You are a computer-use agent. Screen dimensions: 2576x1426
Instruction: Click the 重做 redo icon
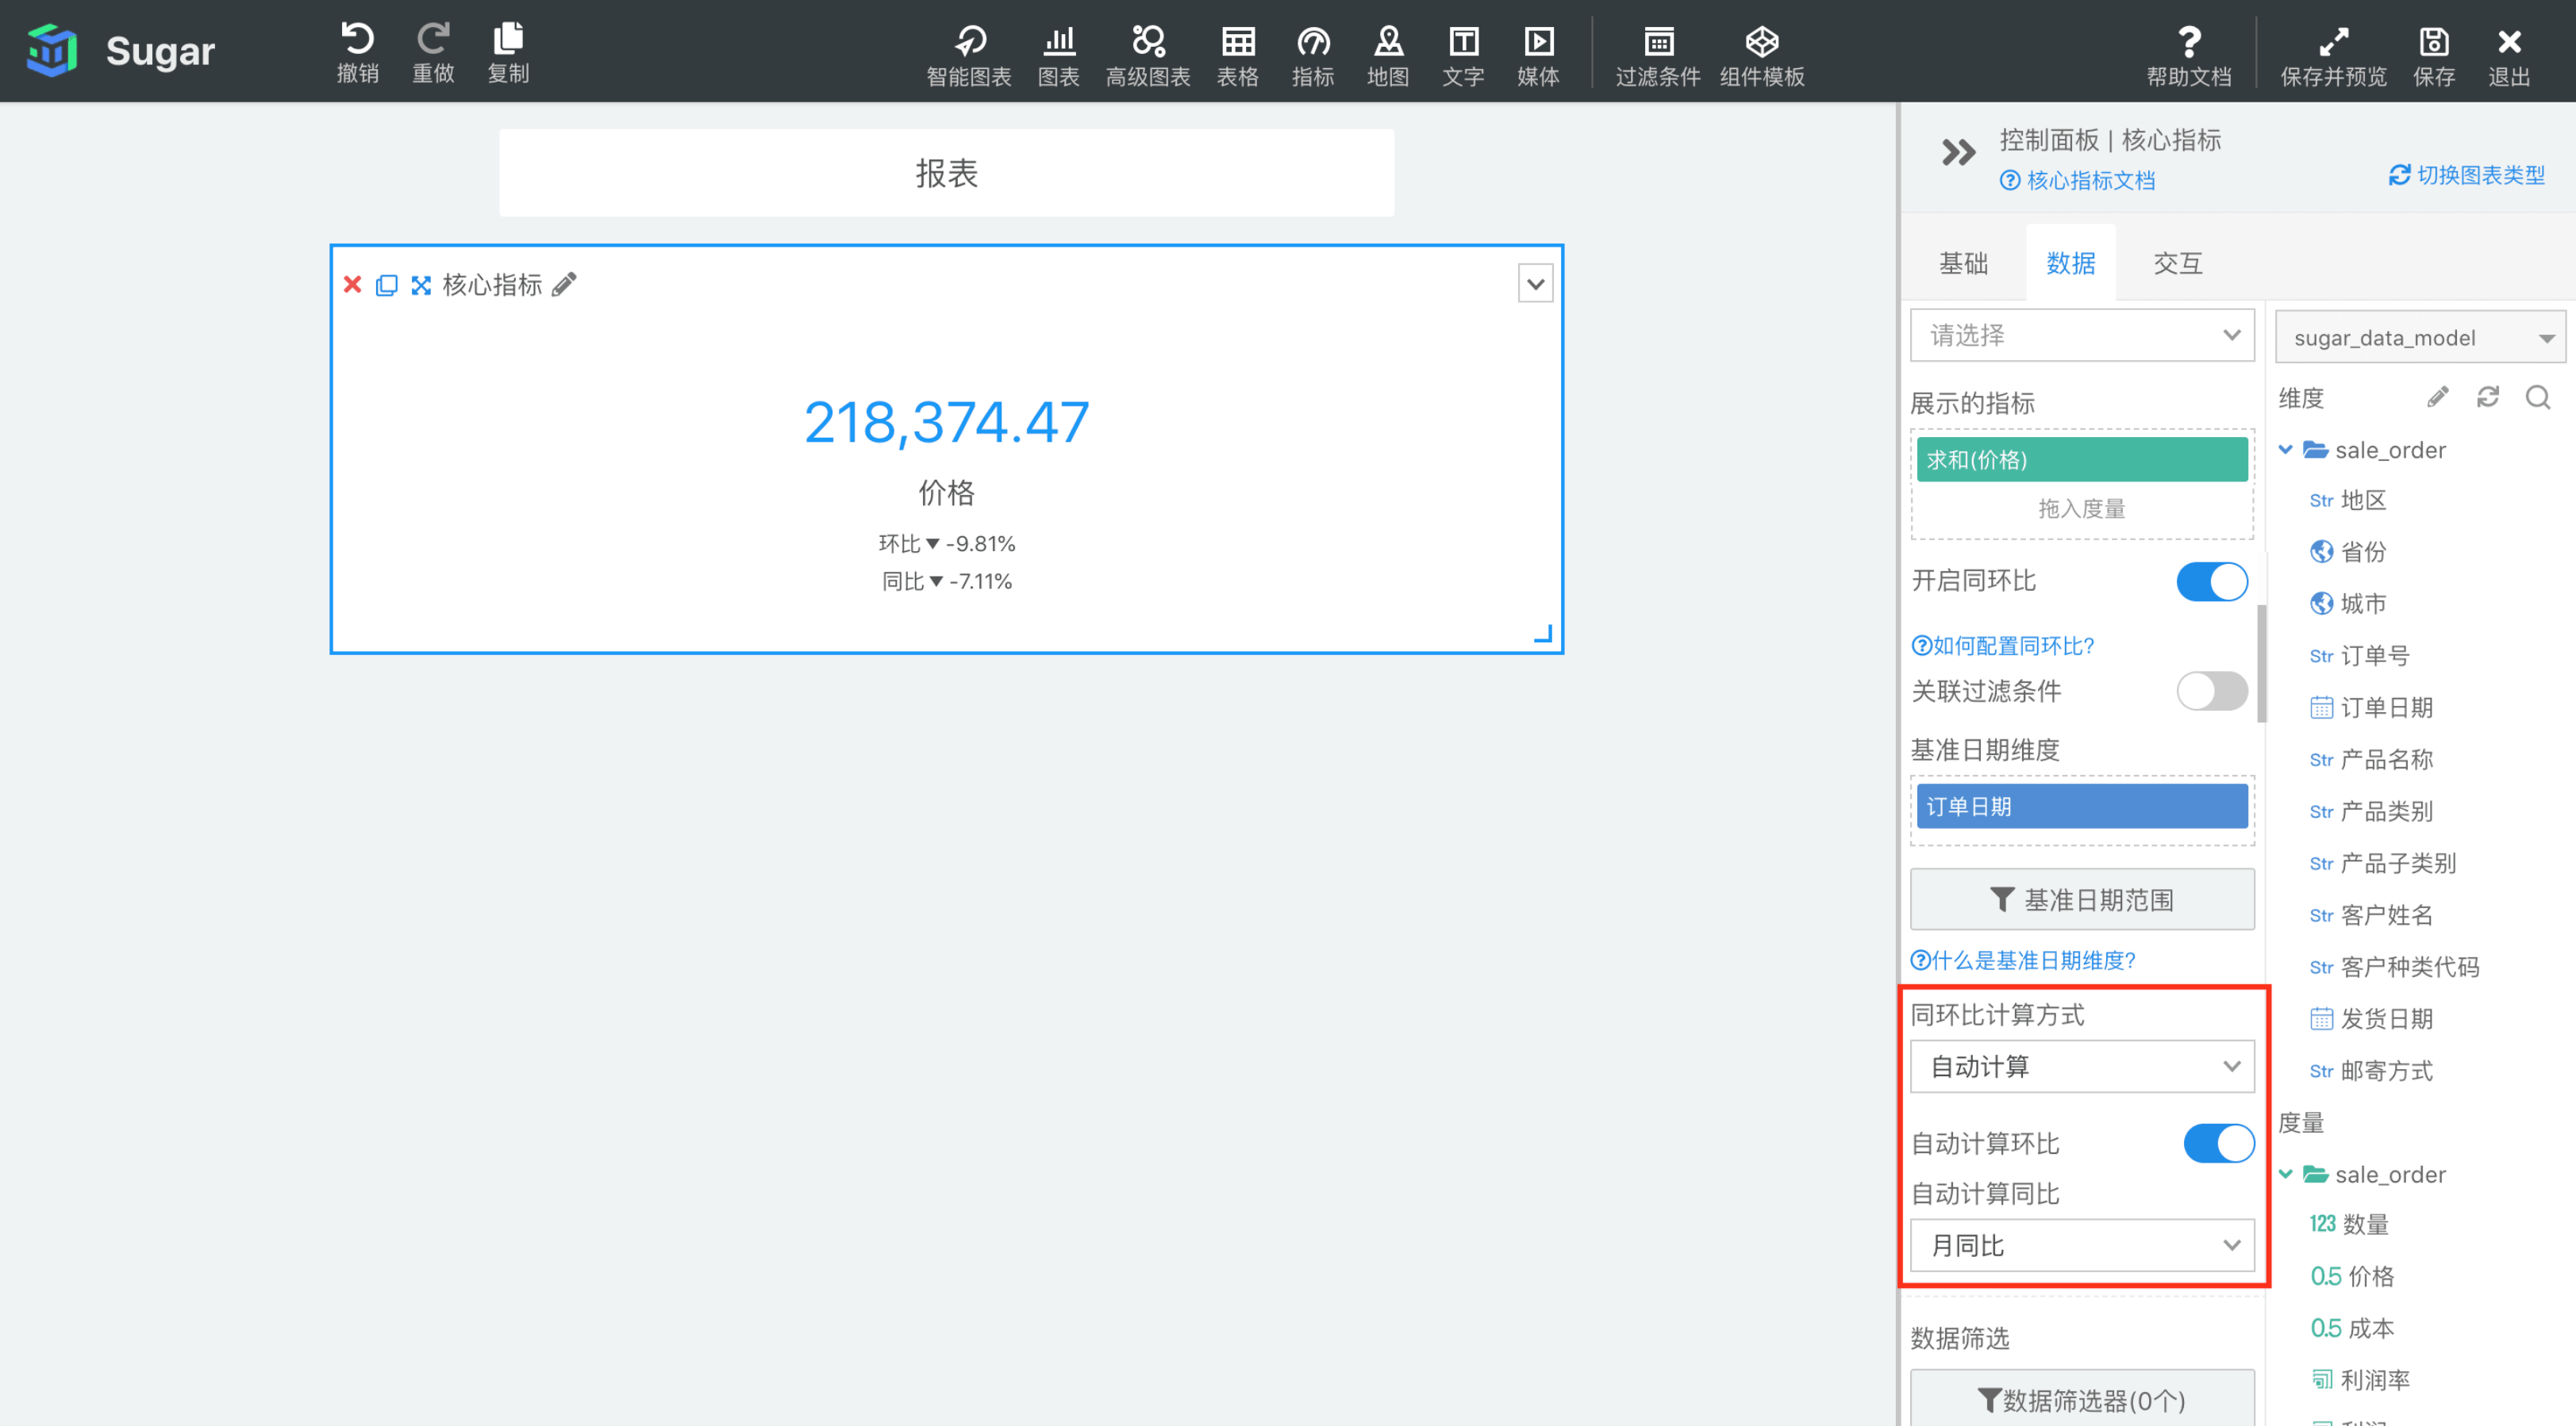coord(433,40)
